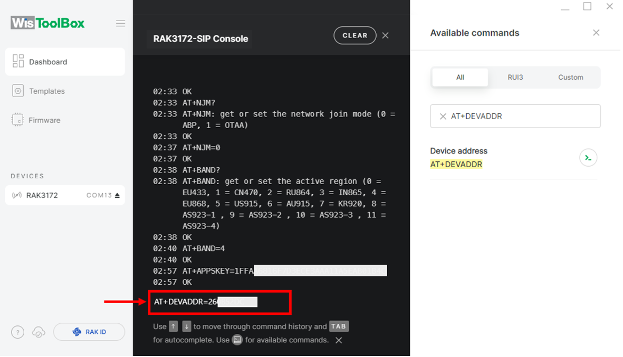623x357 pixels.
Task: Click the AT+NJM? console line
Action: coord(199,103)
